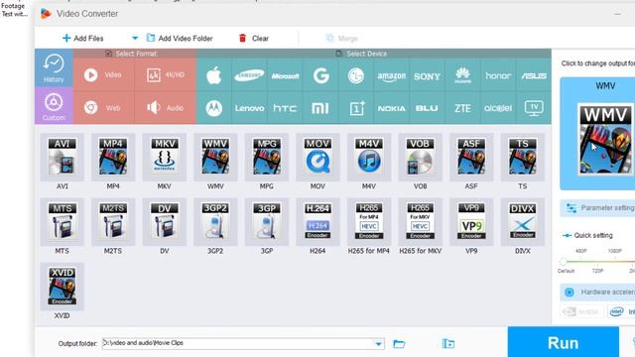
Task: Select the MOV QuickTime format
Action: point(317,157)
